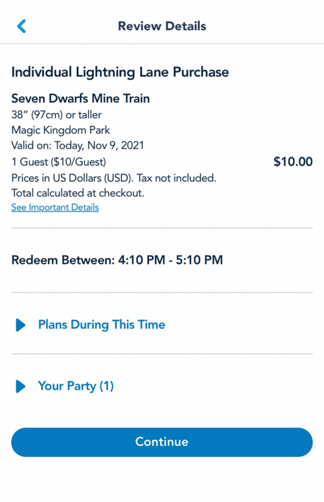Click the $10.00 price amount
The height and width of the screenshot is (502, 324).
293,162
